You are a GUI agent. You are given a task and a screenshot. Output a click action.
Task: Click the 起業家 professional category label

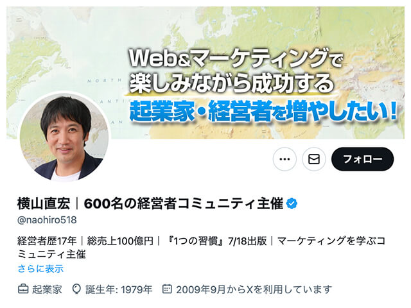pyautogui.click(x=47, y=289)
